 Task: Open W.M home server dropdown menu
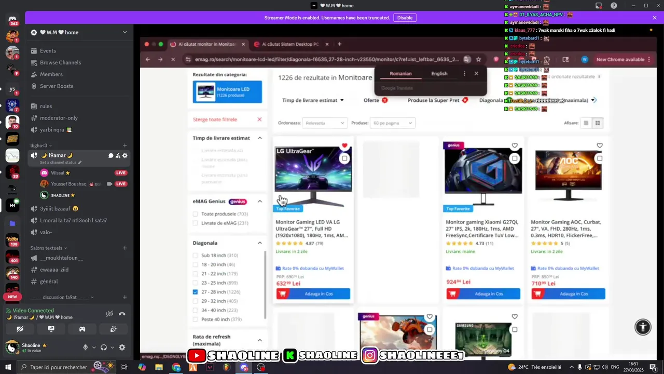(x=79, y=32)
